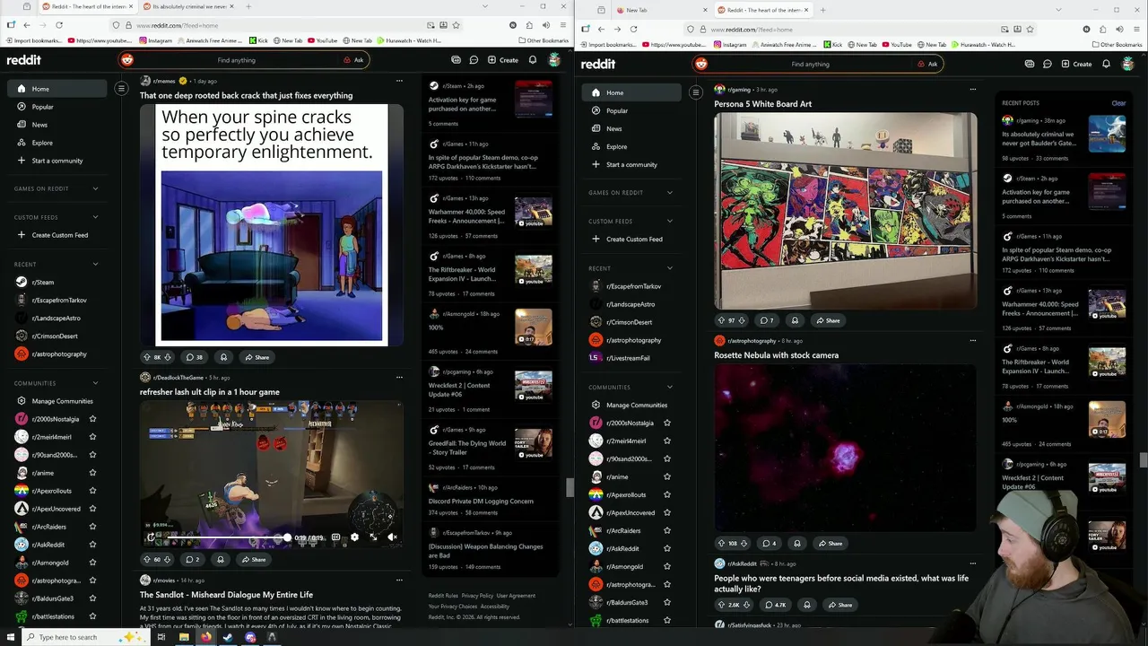
Task: Collapse Recent section in right window
Action: 669,268
